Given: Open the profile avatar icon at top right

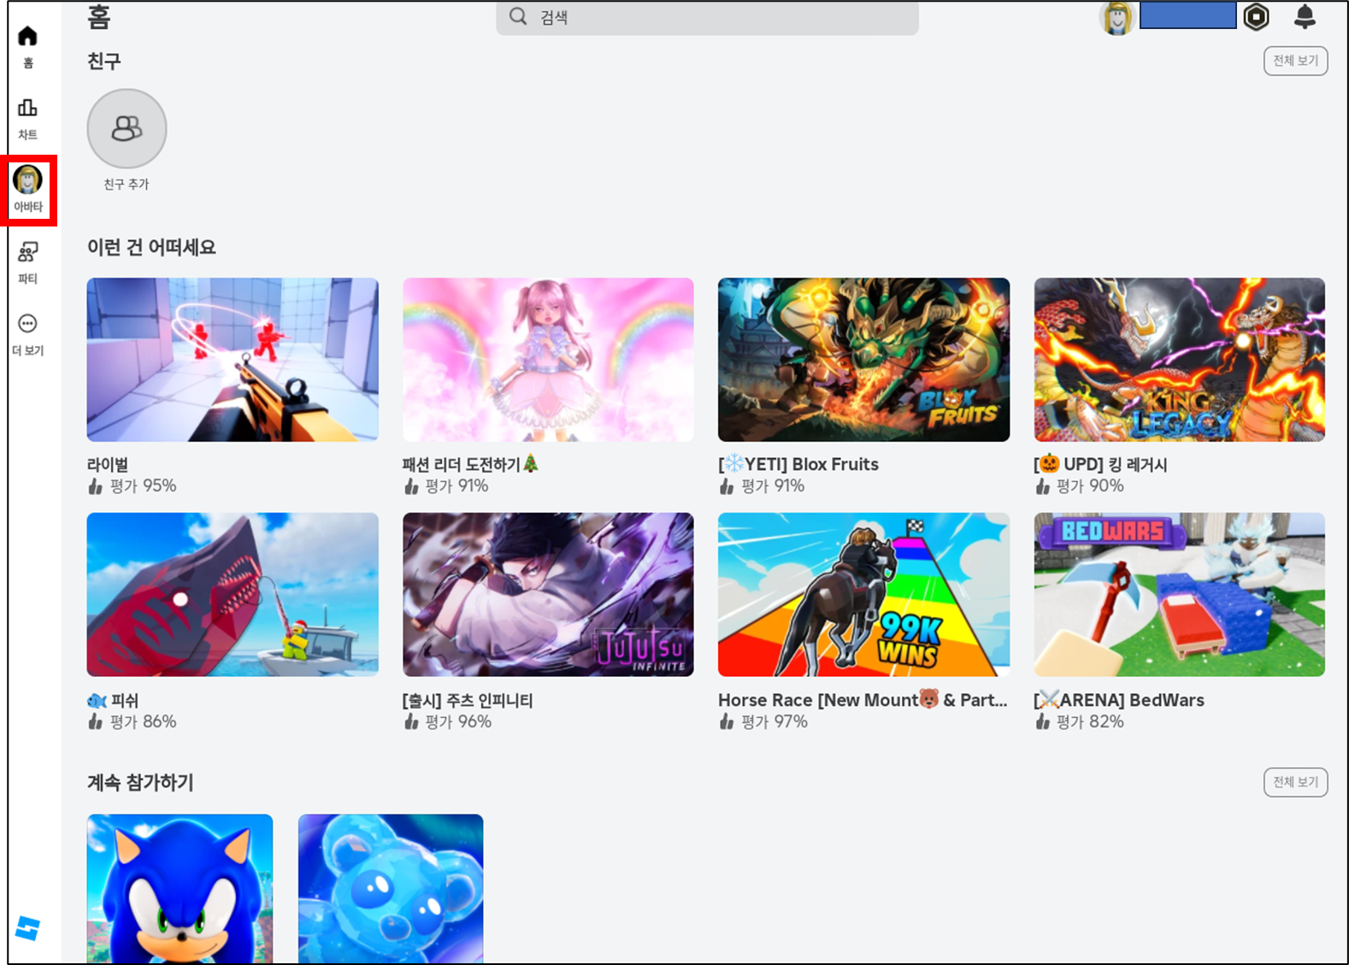Looking at the screenshot, I should tap(1116, 17).
